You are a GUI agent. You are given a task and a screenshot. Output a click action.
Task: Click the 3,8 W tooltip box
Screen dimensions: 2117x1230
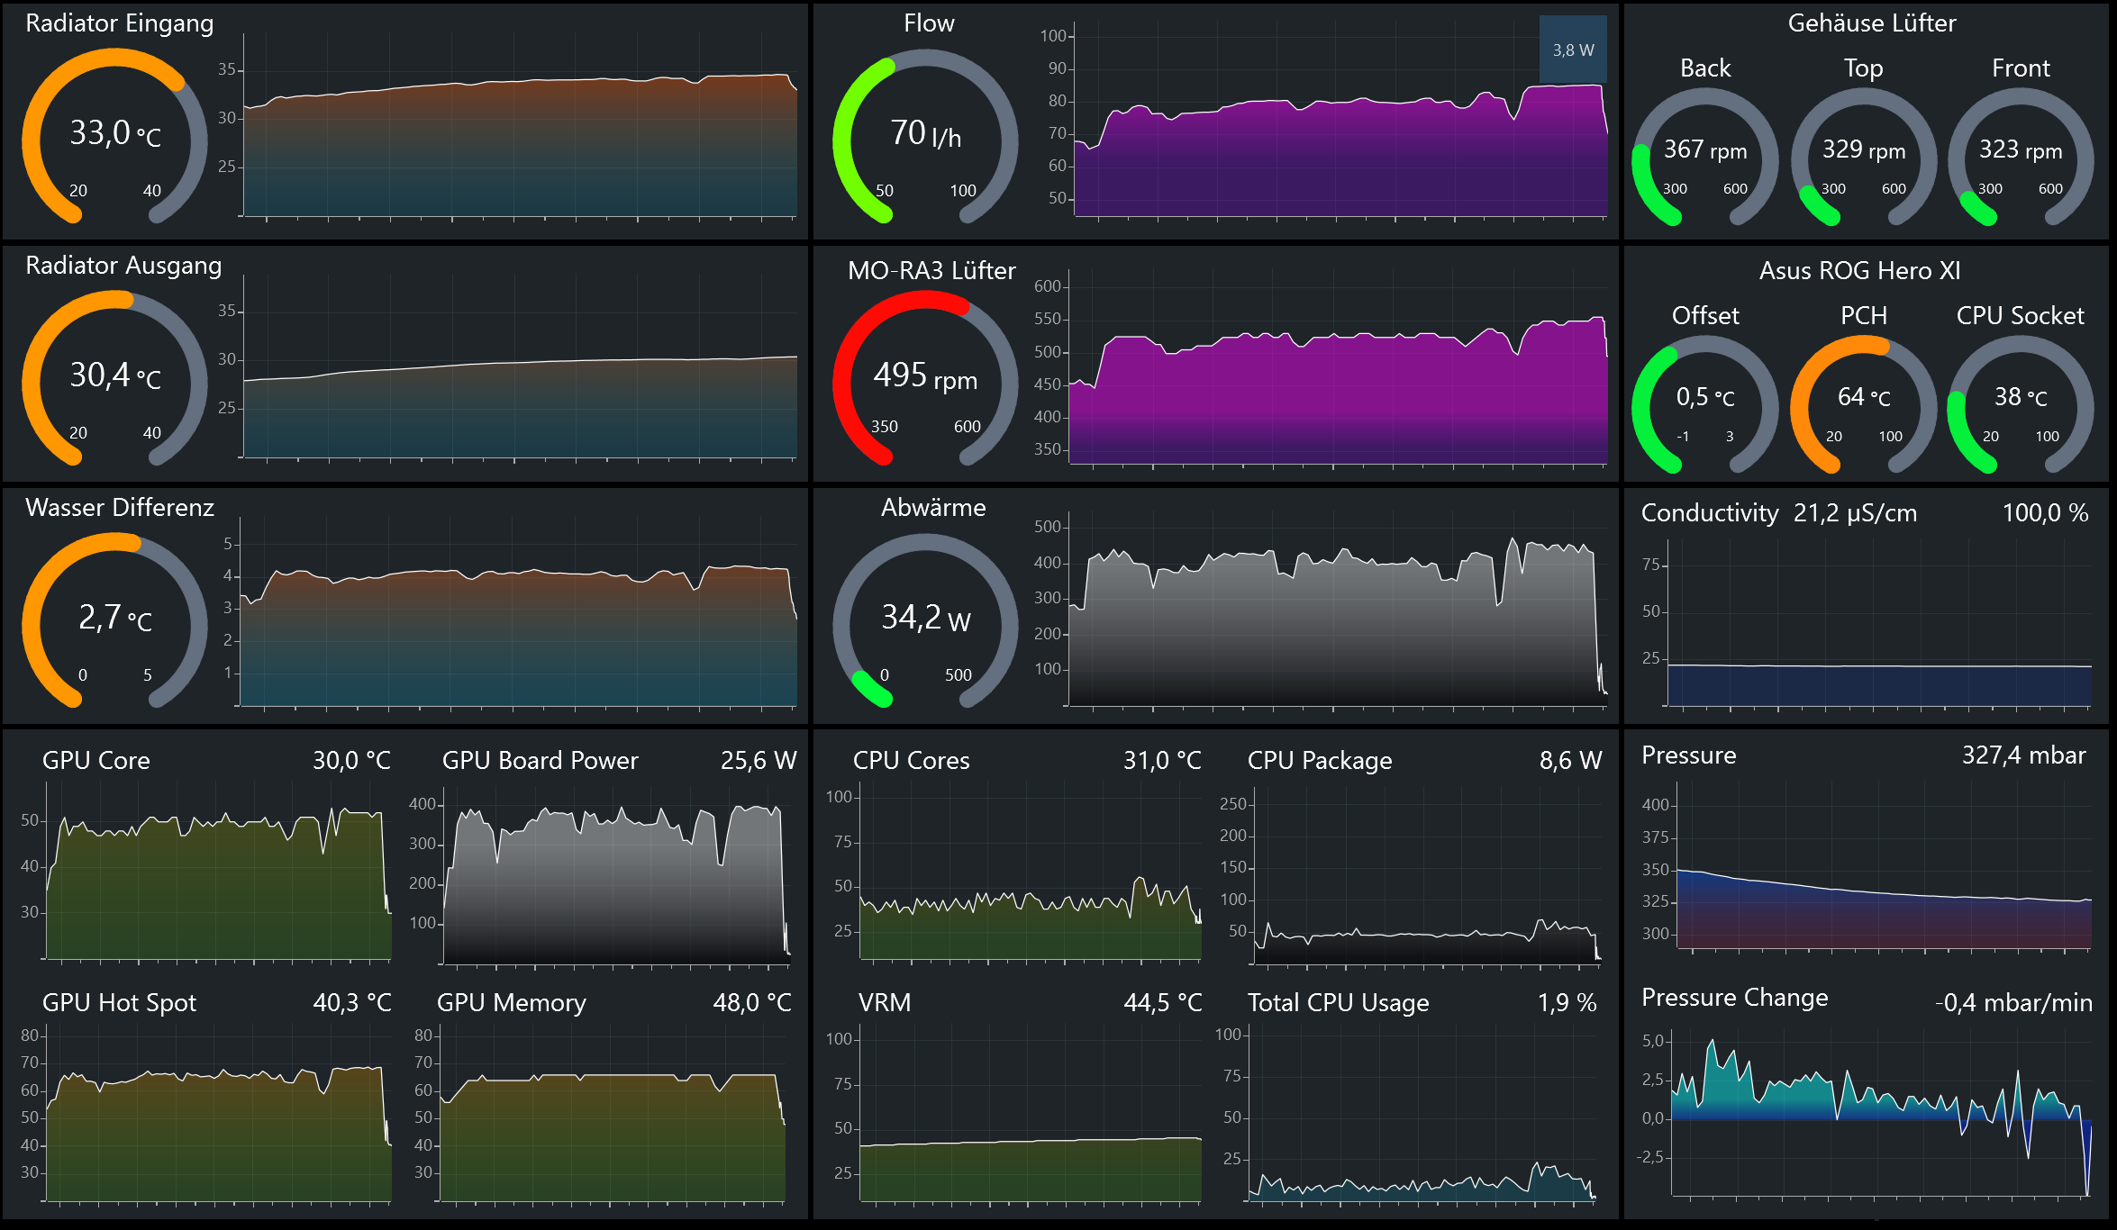point(1573,50)
